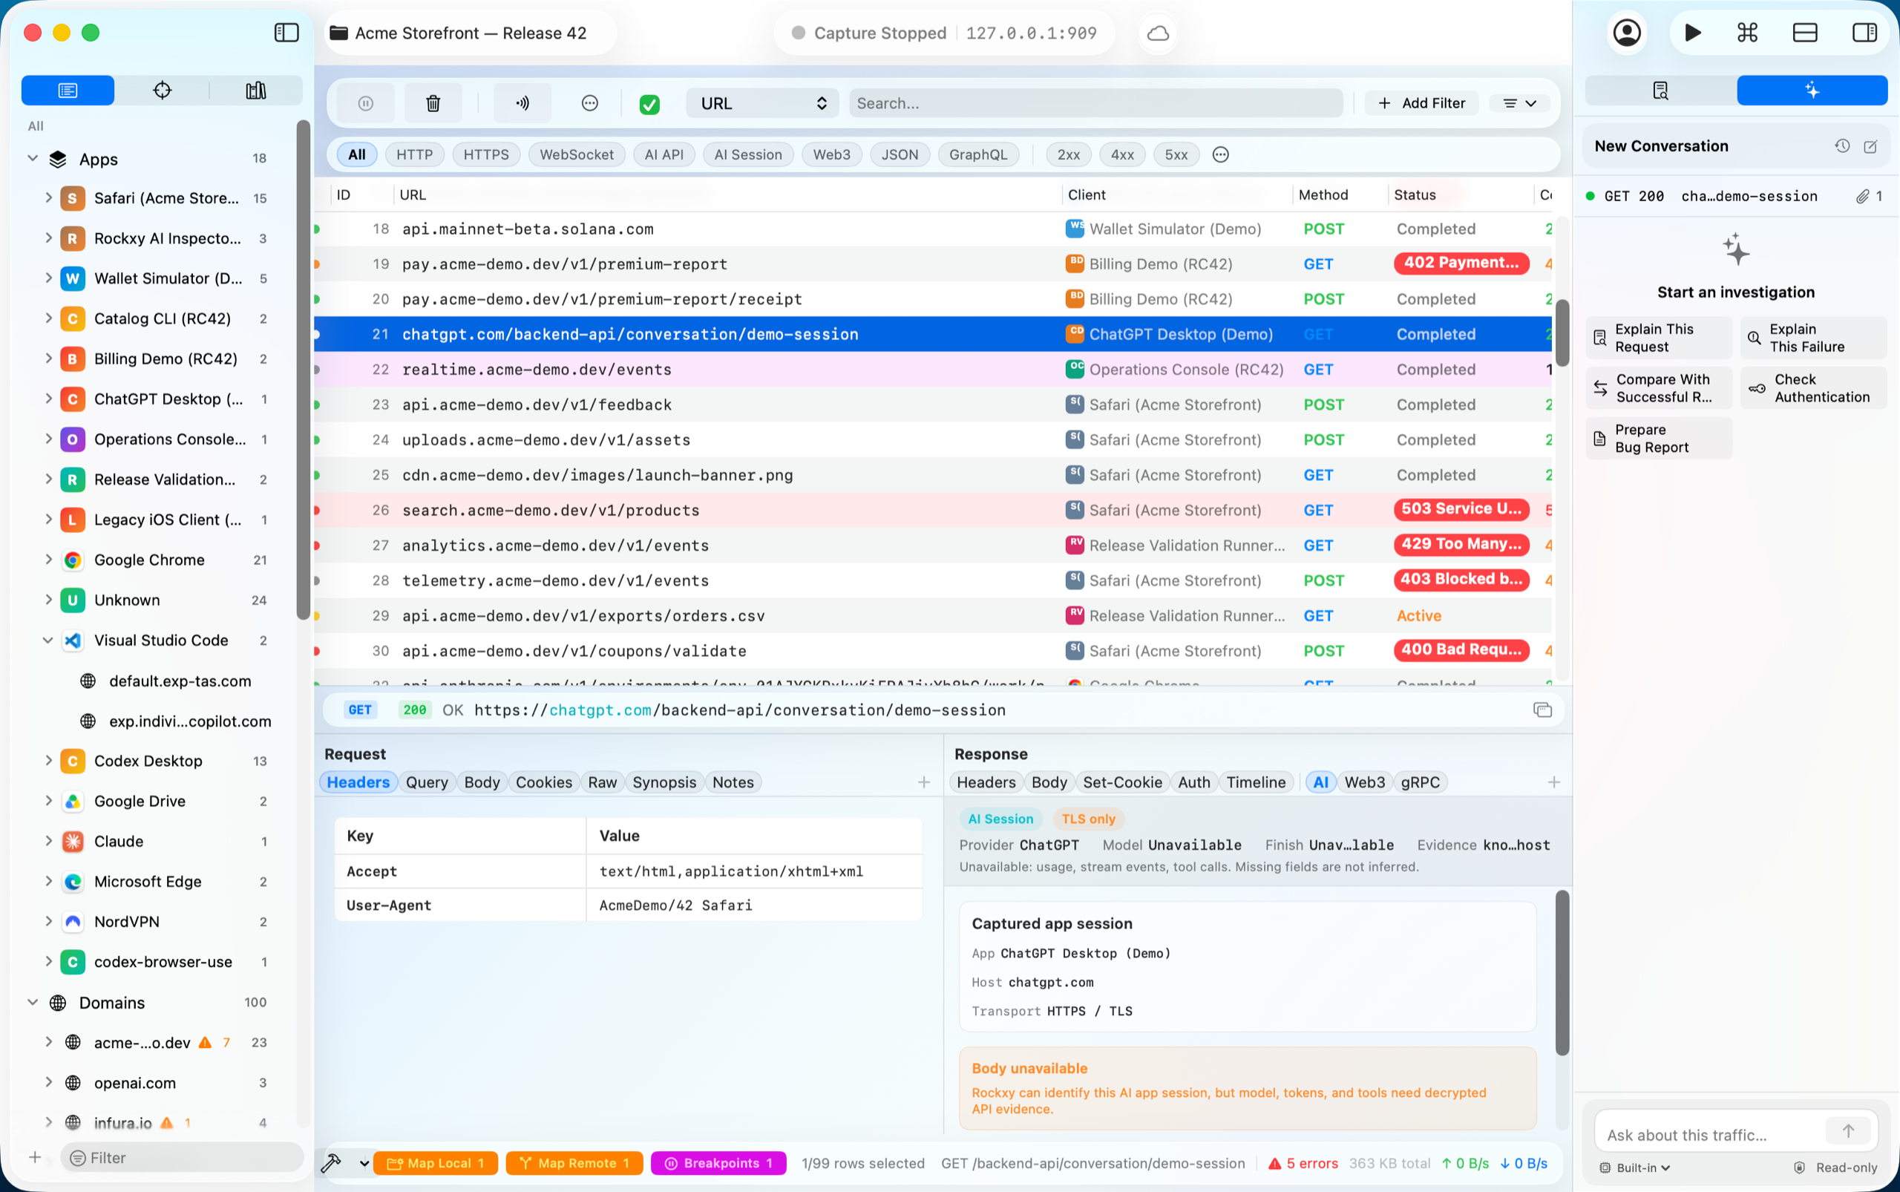Expand the openai.com domain node
Image resolution: width=1900 pixels, height=1192 pixels.
(48, 1082)
